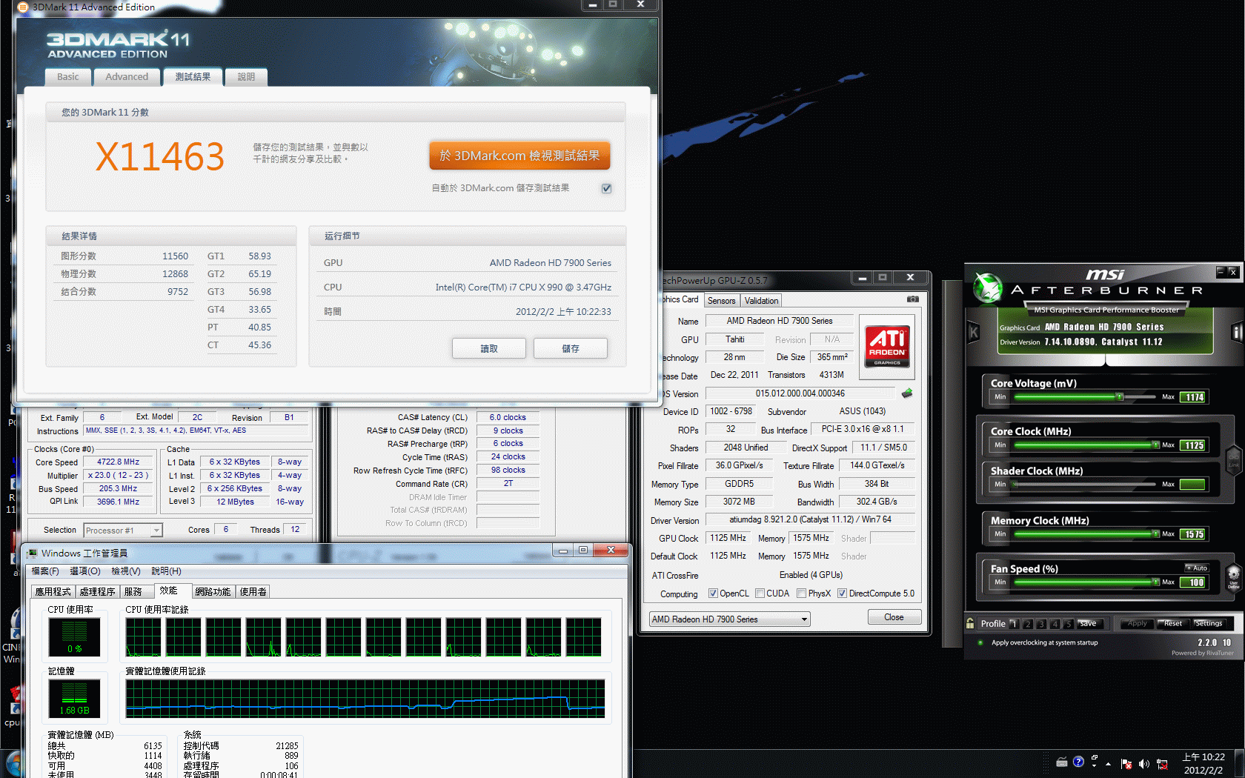Click the Core Voltage slider handle

(x=1120, y=397)
